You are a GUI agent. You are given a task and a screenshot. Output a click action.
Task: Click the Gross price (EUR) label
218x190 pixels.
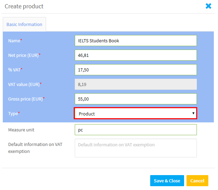click(x=26, y=99)
